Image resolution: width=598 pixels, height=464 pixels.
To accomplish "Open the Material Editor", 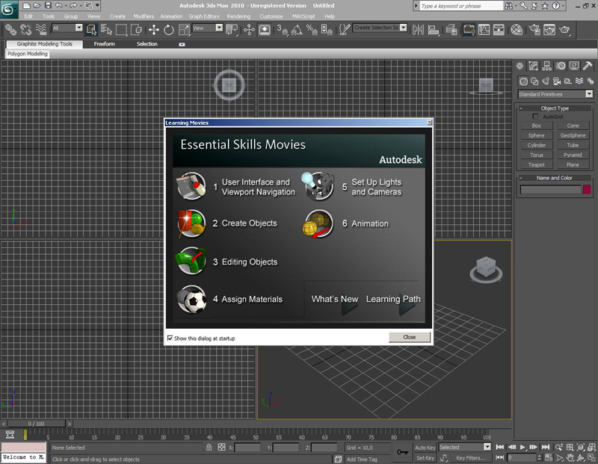I will tap(517, 29).
